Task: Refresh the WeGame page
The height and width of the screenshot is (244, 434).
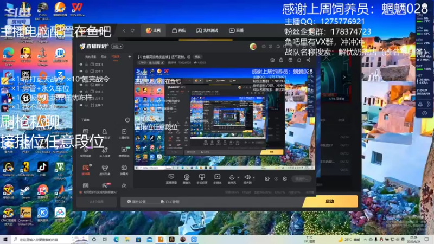Action: coord(132,30)
